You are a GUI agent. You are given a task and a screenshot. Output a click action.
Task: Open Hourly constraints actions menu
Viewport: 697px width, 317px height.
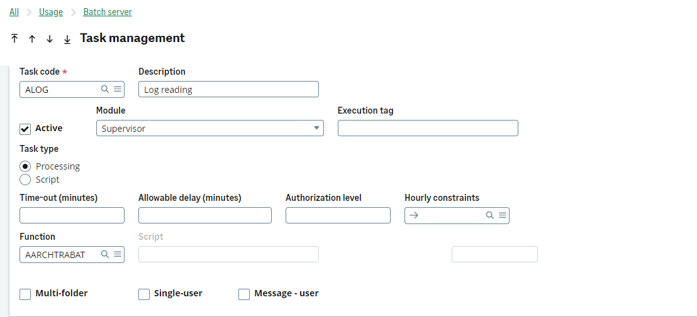pos(503,215)
